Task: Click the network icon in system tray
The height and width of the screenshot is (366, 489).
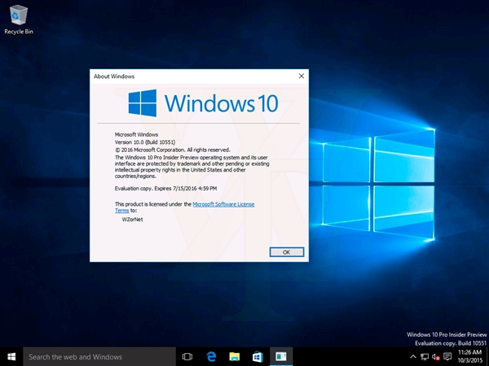Action: coord(425,356)
